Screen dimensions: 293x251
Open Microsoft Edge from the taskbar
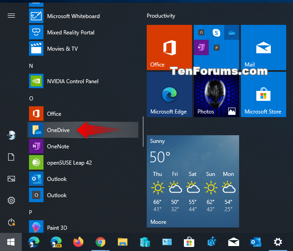pyautogui.click(x=34, y=242)
